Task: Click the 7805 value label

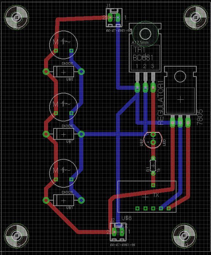Action: point(200,117)
